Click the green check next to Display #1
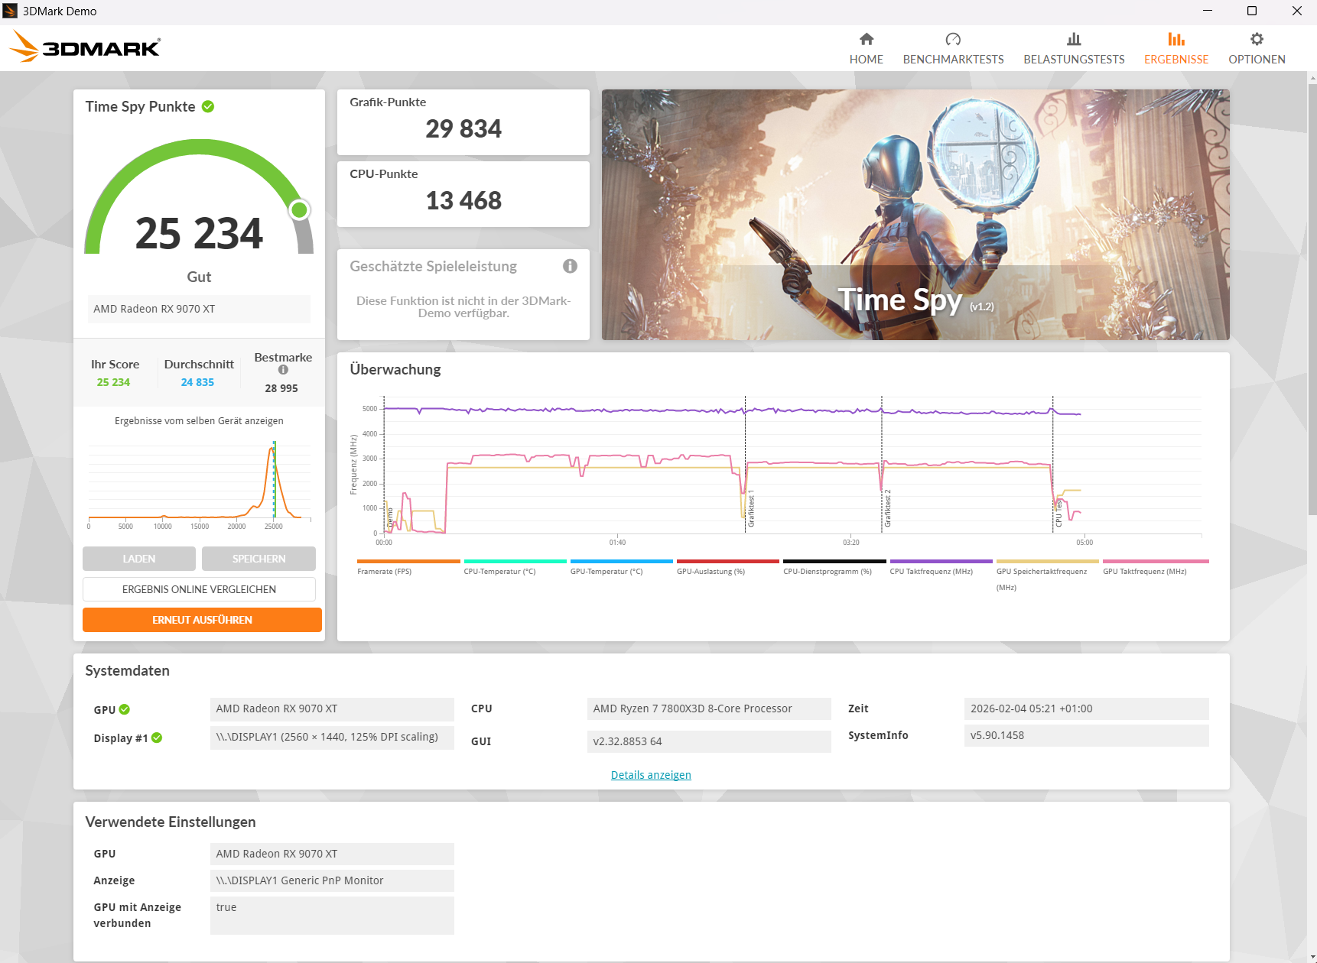The image size is (1317, 963). coord(157,738)
